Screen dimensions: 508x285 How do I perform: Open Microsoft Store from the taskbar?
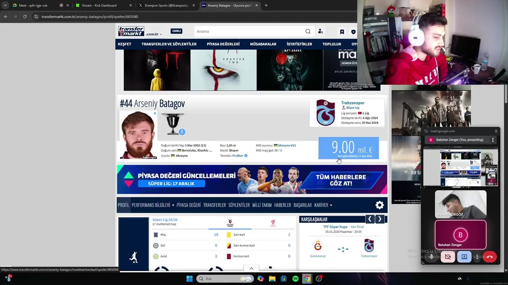coord(283,279)
